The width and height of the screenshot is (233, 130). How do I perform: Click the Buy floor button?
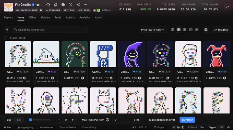[187, 120]
